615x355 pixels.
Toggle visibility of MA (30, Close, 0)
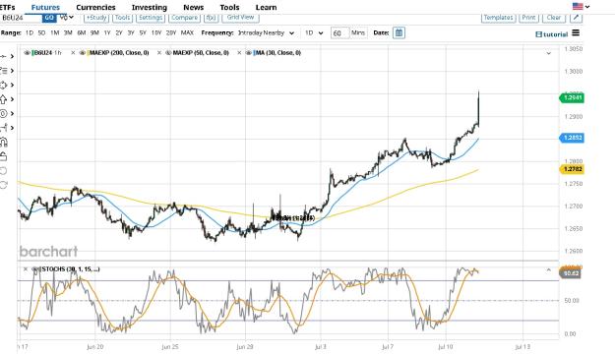pyautogui.click(x=249, y=52)
